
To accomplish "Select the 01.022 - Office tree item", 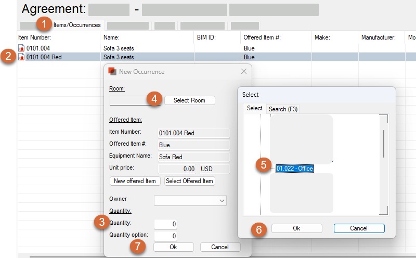I will point(295,169).
